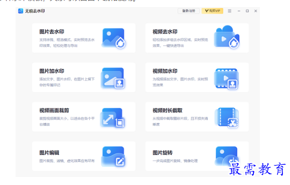Click the 图片加水印 picture stamp icon

[x=113, y=78]
